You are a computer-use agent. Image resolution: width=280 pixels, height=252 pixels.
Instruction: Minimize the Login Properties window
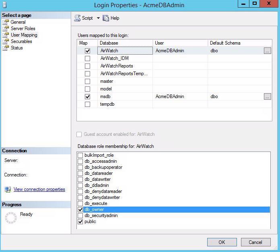[243, 4]
